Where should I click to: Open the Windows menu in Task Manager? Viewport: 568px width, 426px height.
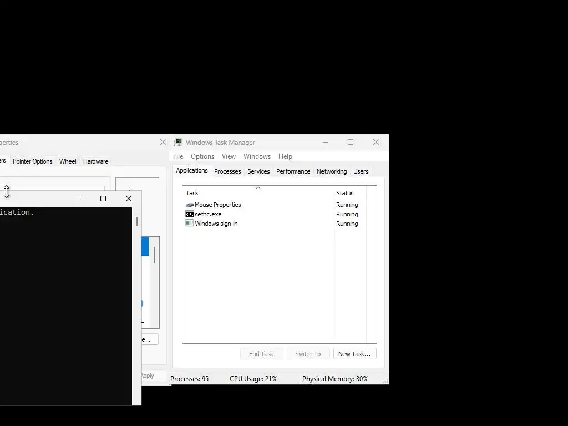click(257, 156)
